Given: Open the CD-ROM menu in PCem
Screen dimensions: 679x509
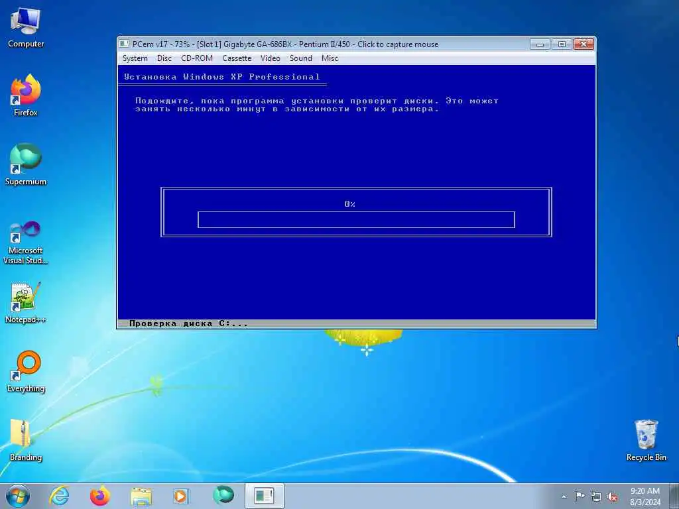Looking at the screenshot, I should (x=196, y=58).
